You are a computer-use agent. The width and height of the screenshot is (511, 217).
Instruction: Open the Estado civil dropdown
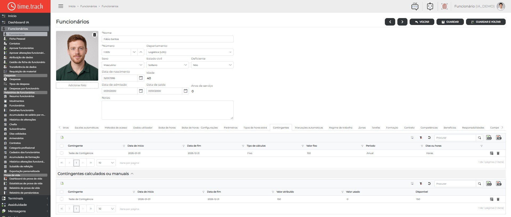[168, 65]
